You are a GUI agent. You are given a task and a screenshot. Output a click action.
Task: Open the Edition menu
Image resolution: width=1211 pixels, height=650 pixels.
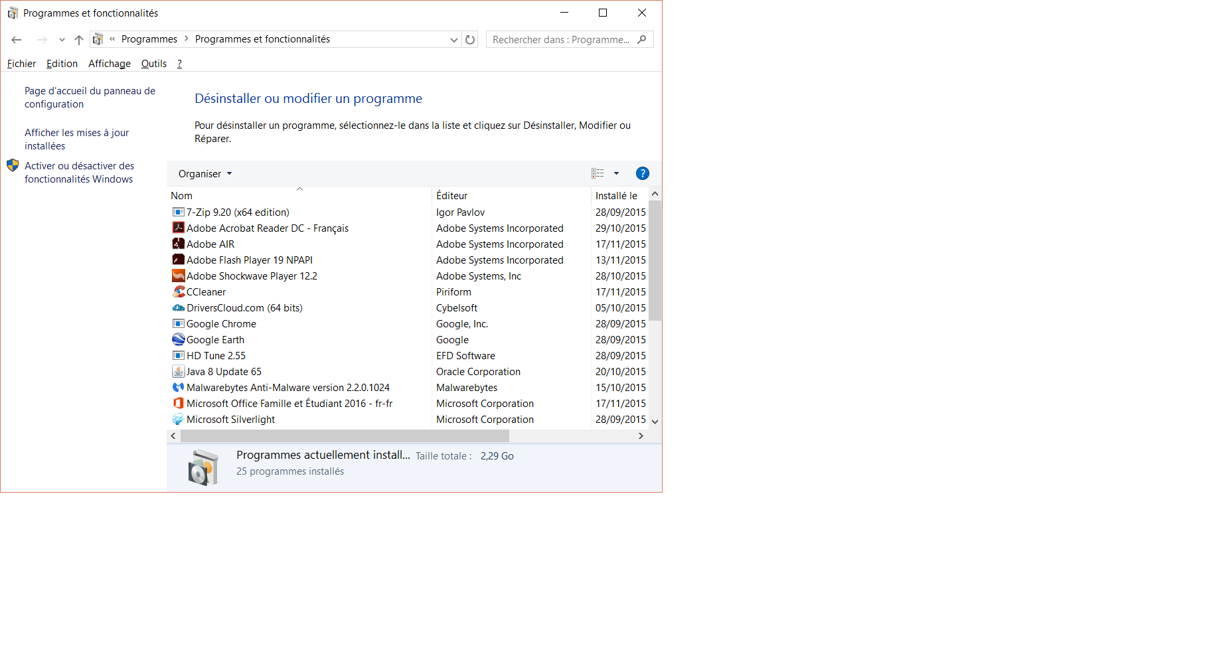62,64
